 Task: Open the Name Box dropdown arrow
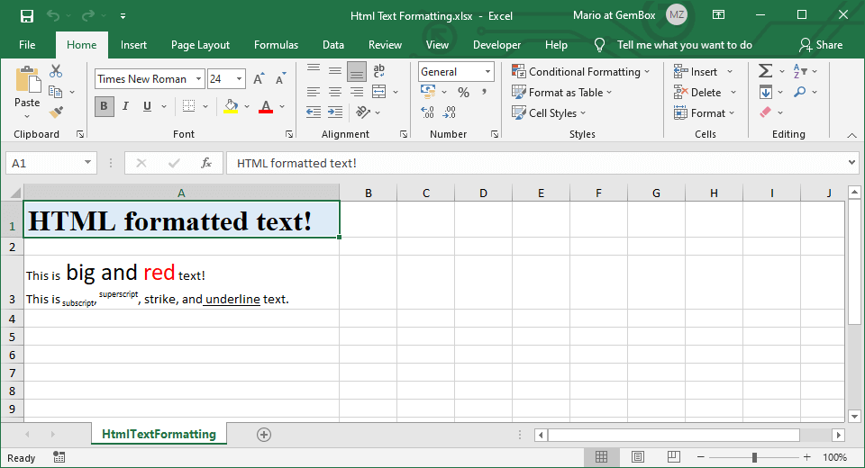pos(88,163)
